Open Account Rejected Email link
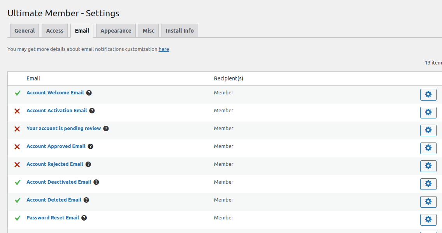The image size is (442, 233). click(x=55, y=164)
